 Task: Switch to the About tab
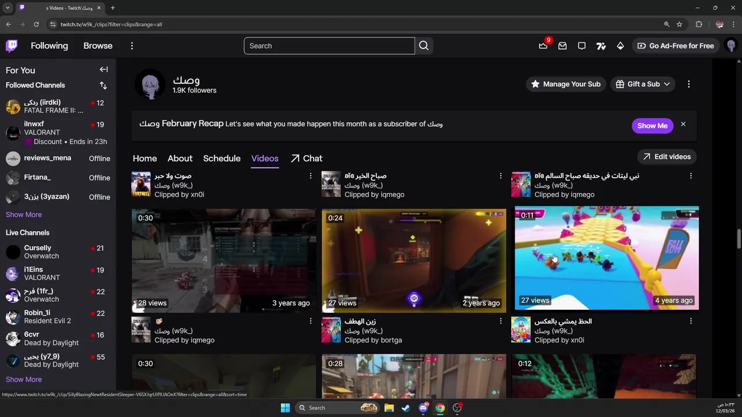[x=180, y=158]
